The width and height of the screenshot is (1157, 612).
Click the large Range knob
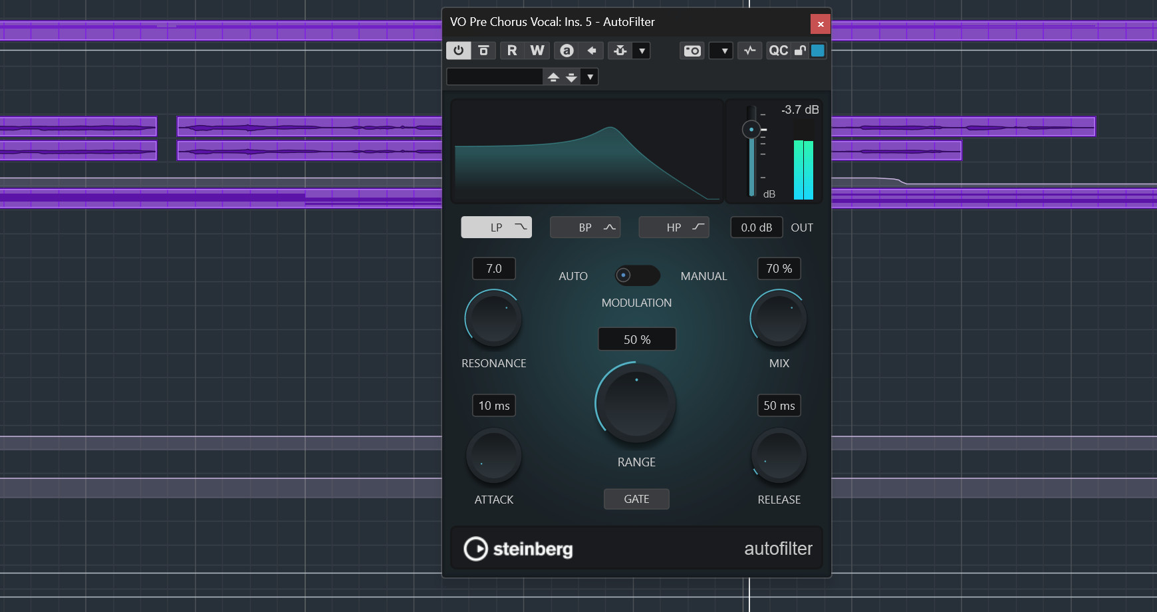tap(636, 403)
